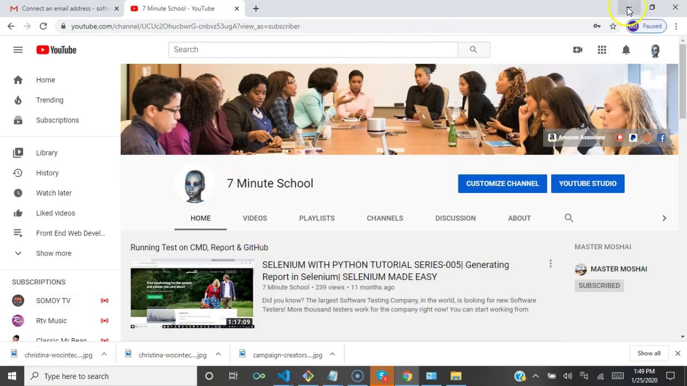Click the channel search magnifier icon
The image size is (687, 386).
pos(569,218)
